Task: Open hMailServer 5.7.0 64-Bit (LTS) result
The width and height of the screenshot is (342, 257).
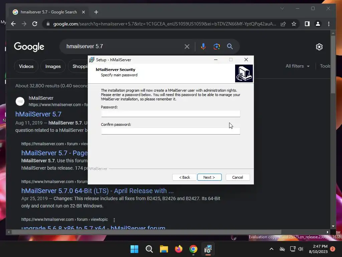Action: (x=98, y=191)
